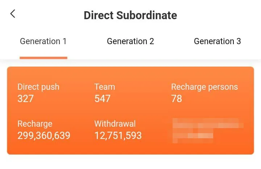
Task: Click the empty header area beside the title
Action: coord(225,15)
